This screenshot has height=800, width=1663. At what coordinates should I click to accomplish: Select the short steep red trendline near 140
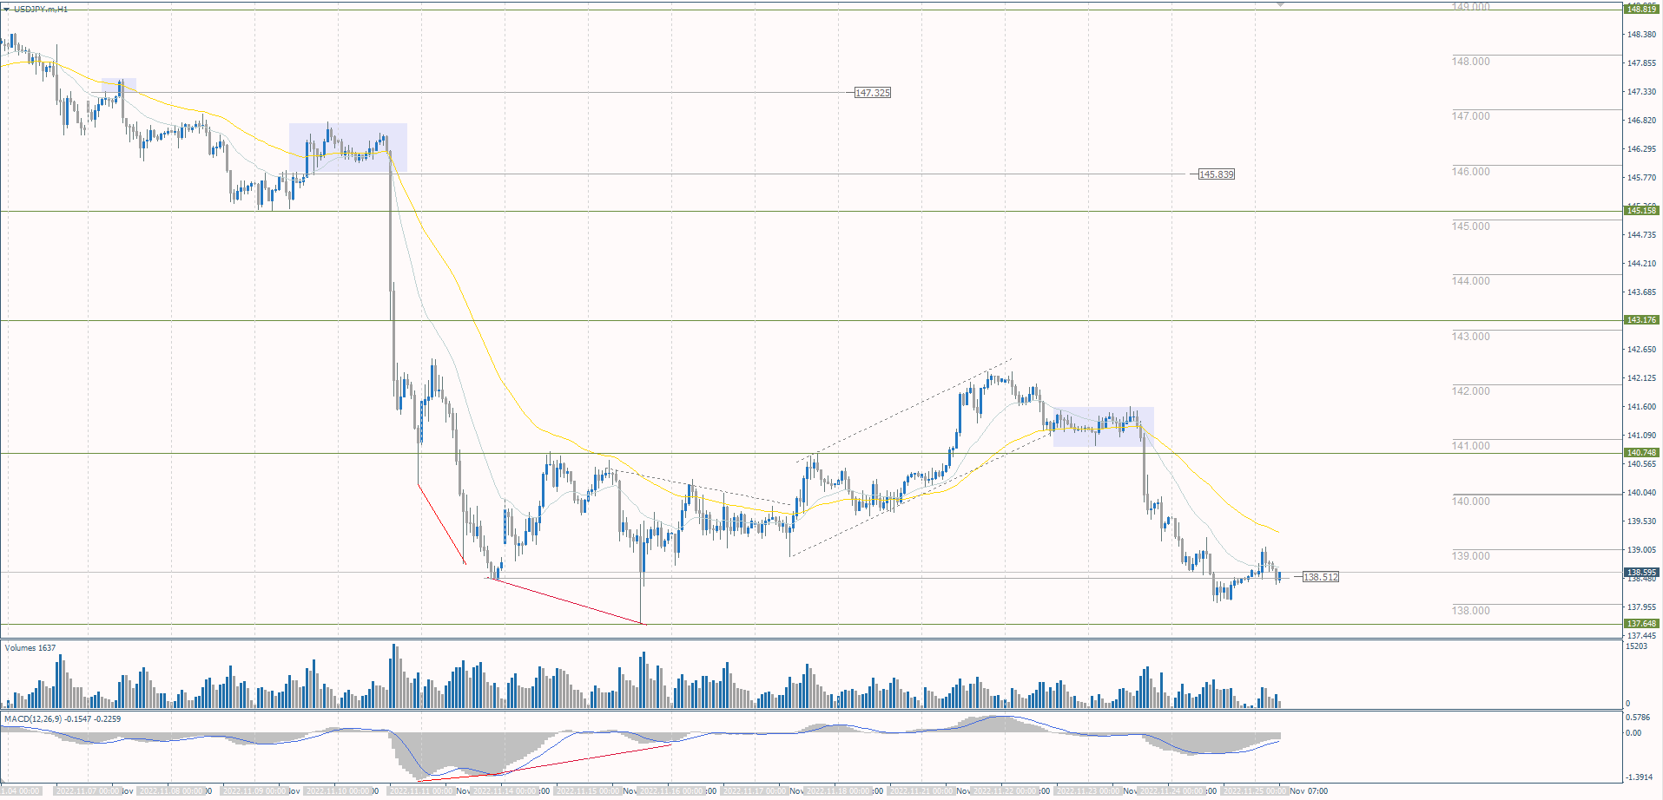[x=442, y=524]
